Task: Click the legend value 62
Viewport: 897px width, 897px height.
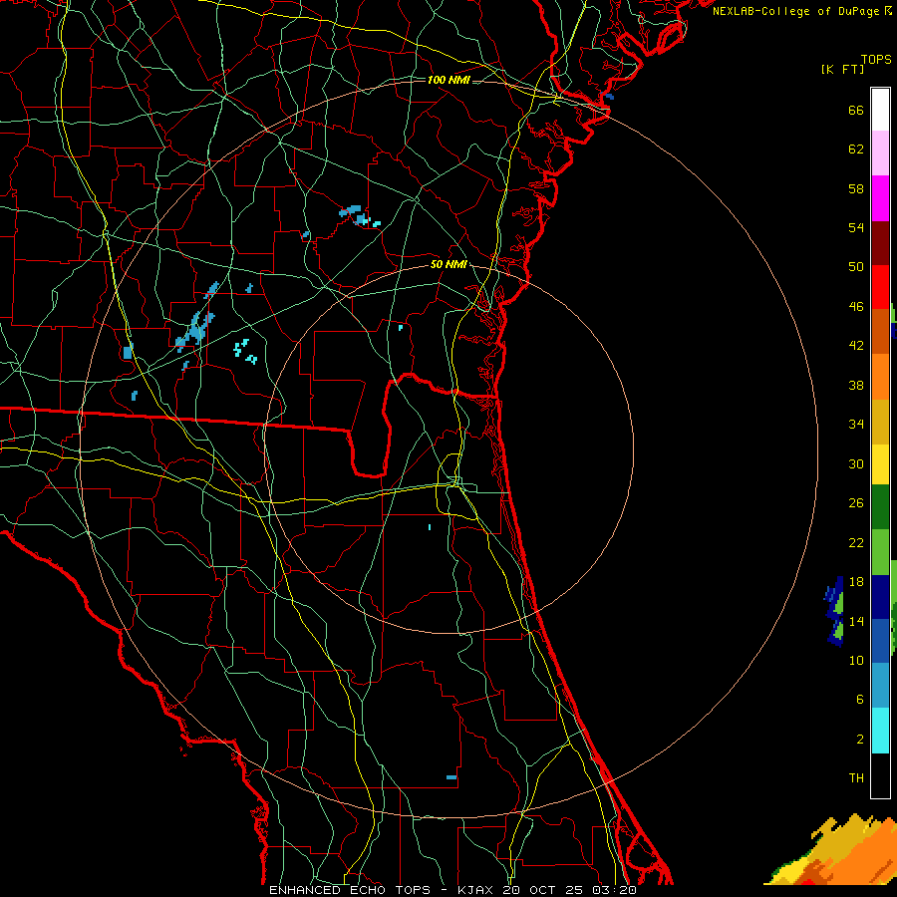Action: 856,149
